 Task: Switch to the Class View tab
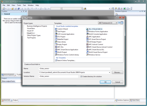[x=135, y=100]
